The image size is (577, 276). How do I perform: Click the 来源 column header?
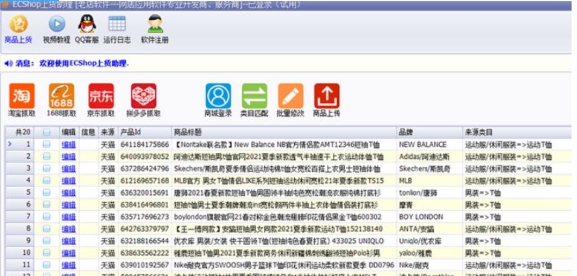click(x=108, y=132)
